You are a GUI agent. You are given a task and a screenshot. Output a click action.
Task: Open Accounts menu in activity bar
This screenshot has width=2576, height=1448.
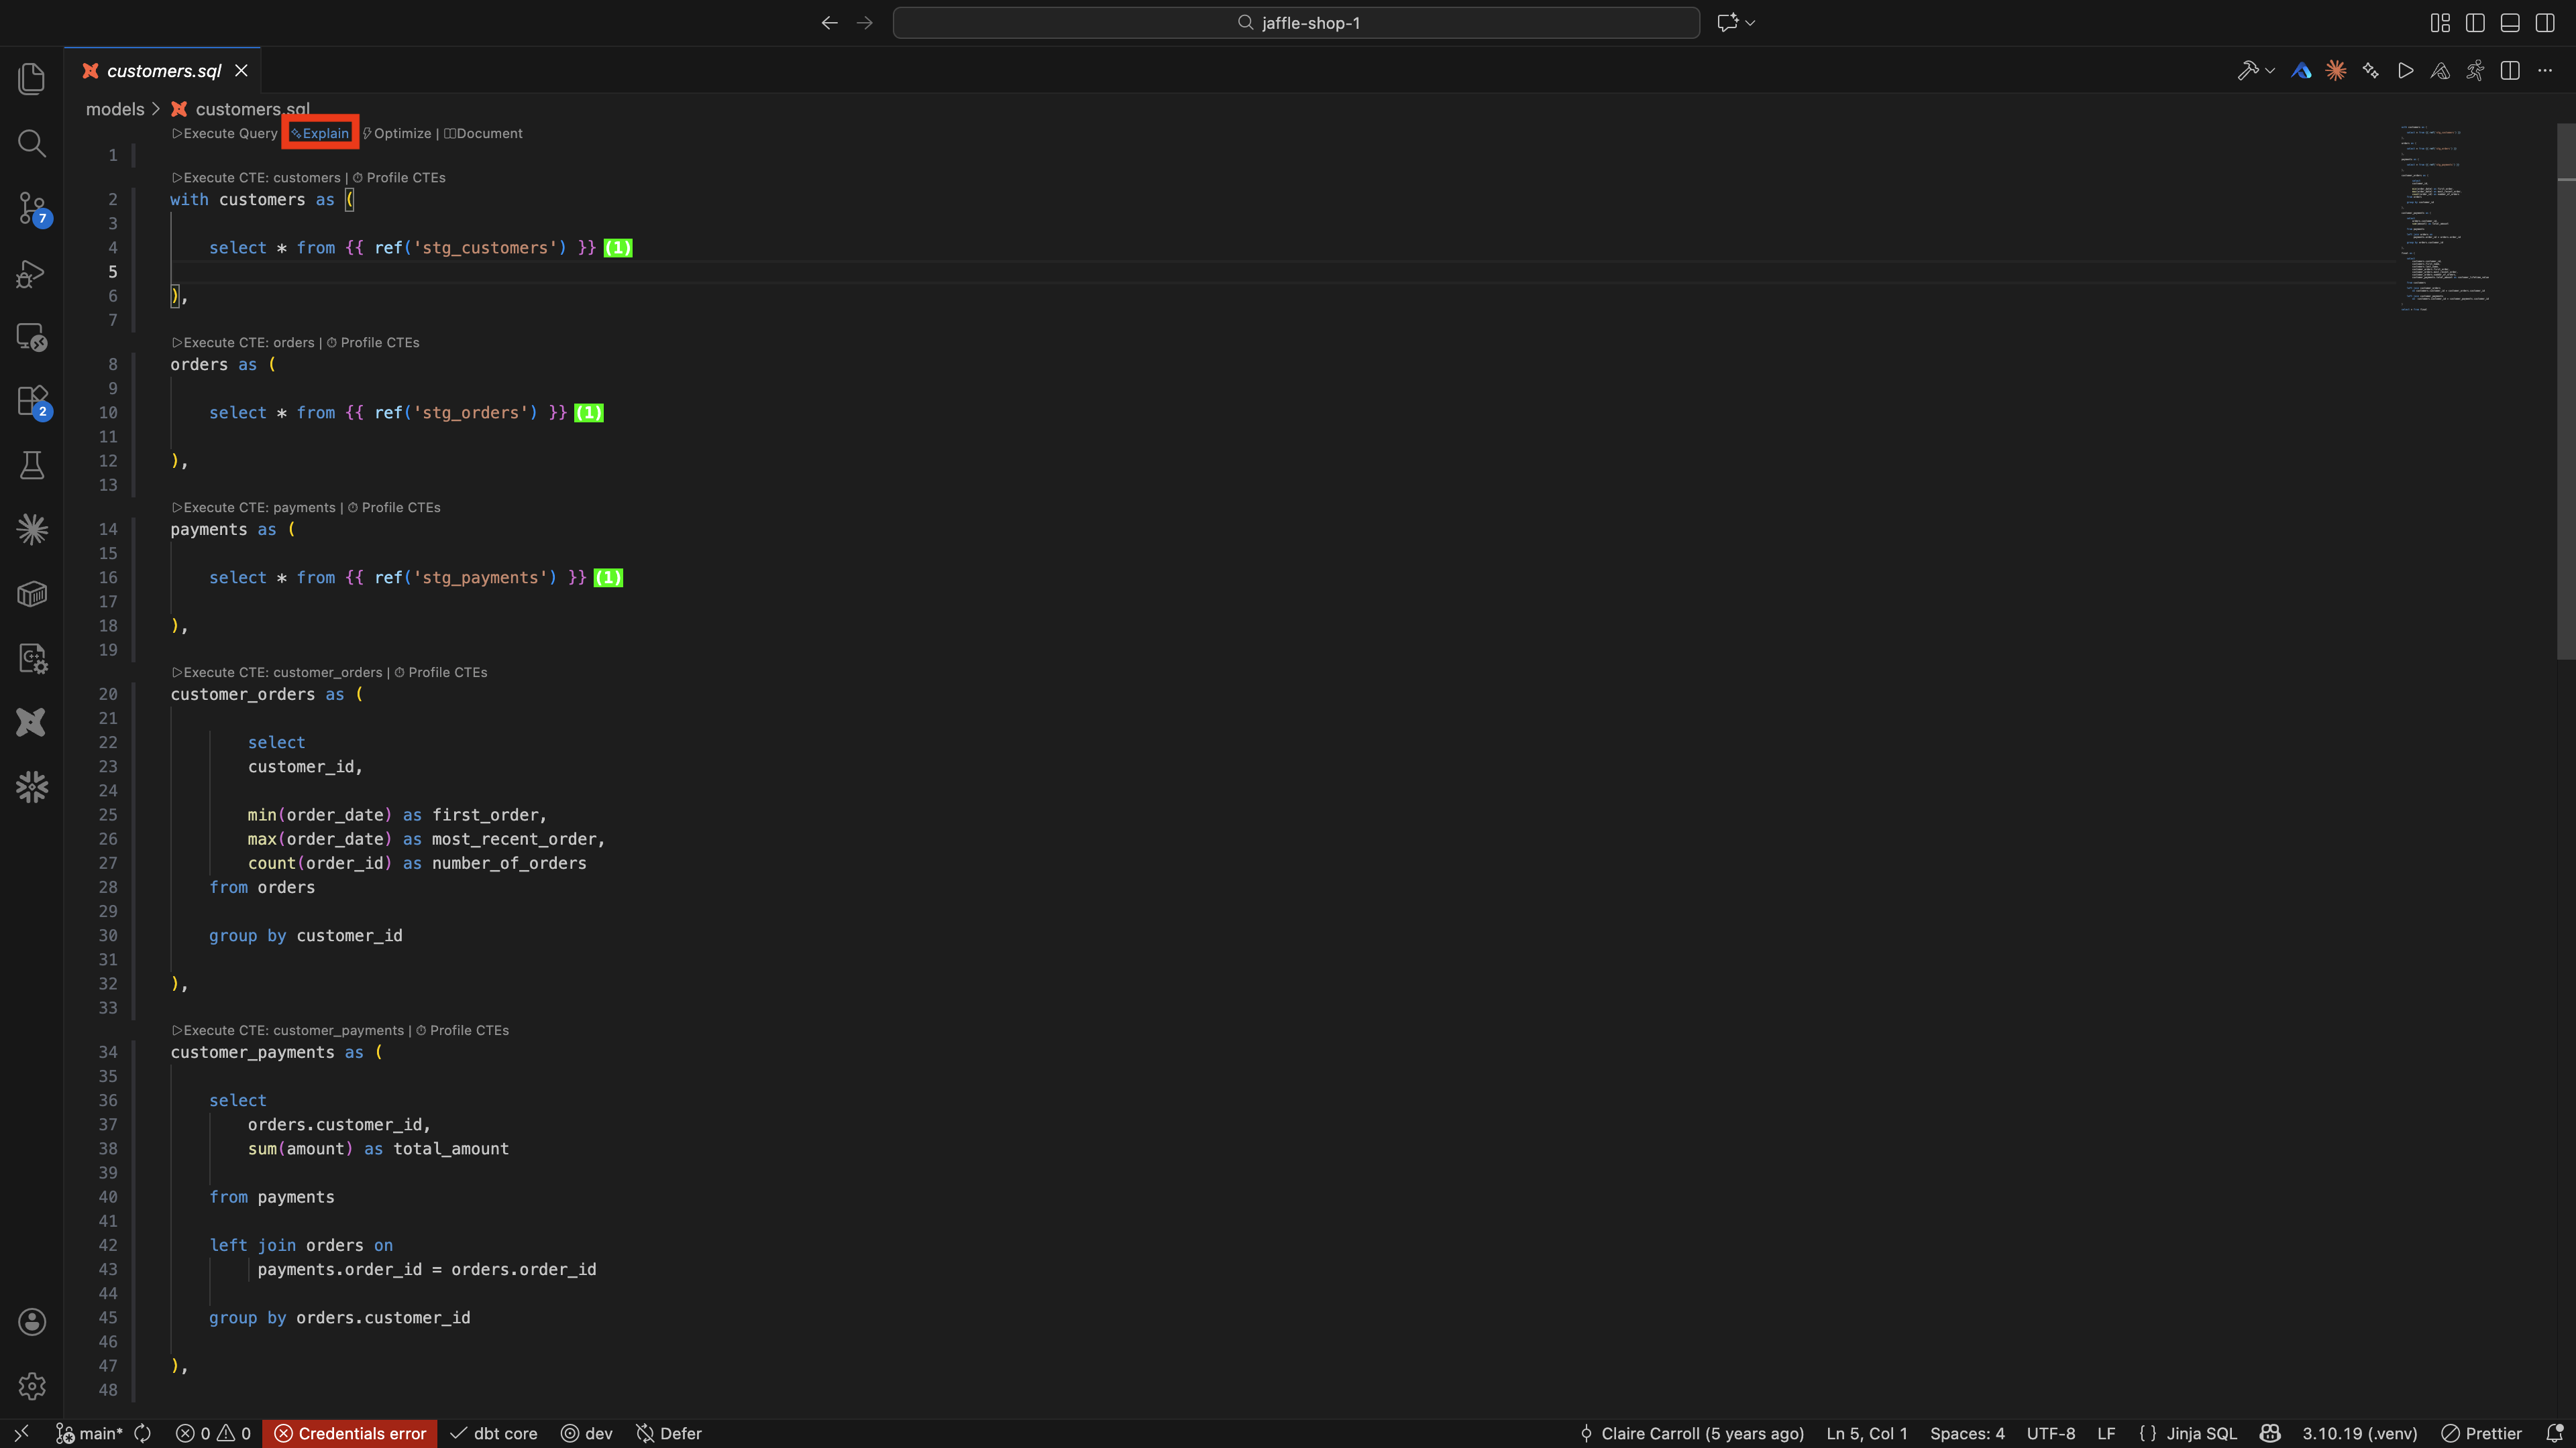32,1322
